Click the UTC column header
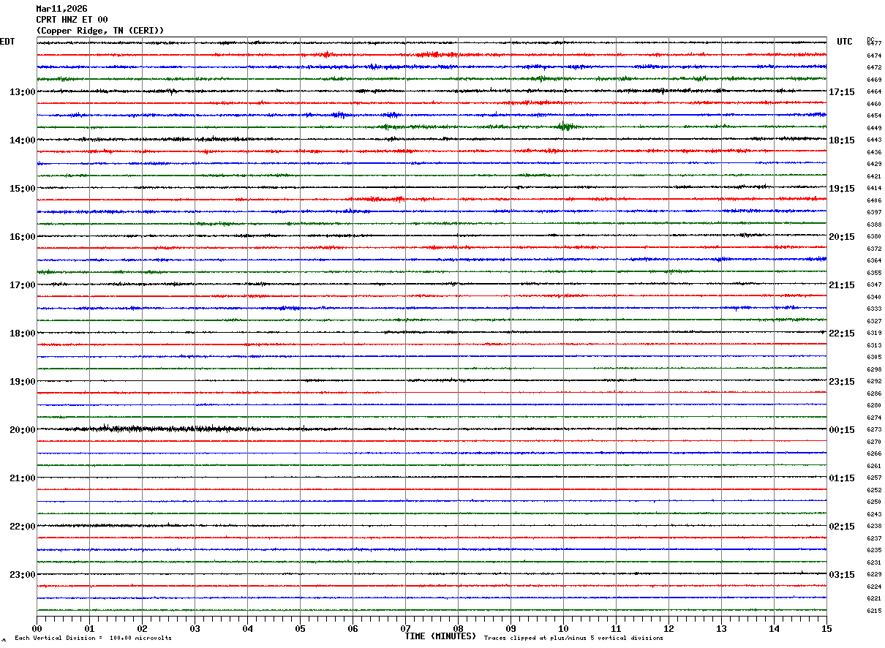This screenshot has height=648, width=885. tap(845, 42)
